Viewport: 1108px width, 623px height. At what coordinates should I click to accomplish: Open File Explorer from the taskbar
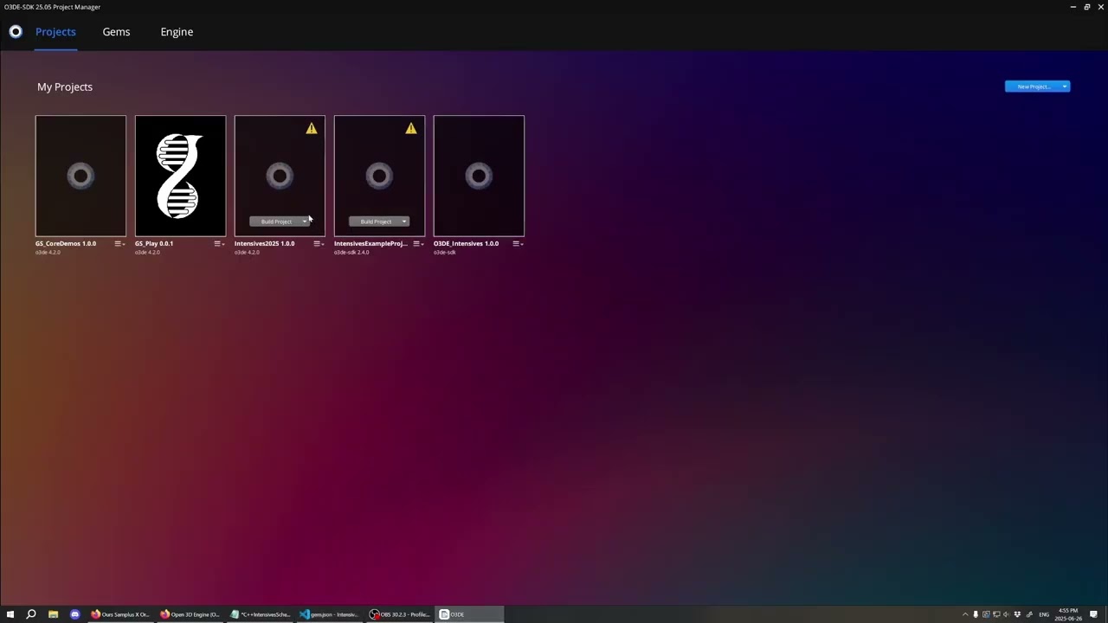[53, 614]
